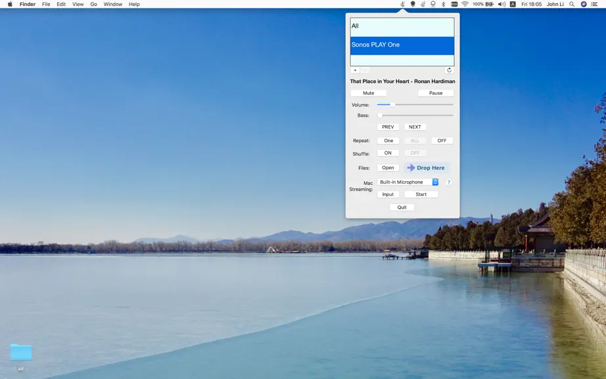This screenshot has height=379, width=606.
Task: Click the input source A icon
Action: (513, 4)
